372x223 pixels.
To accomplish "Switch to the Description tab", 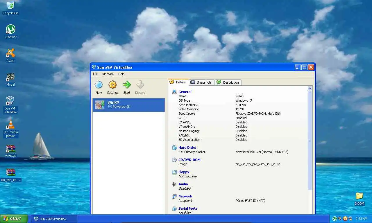I will [x=228, y=82].
